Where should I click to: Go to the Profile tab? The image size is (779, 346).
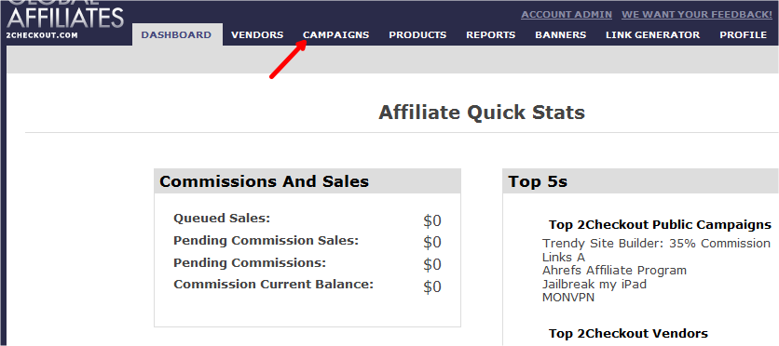point(744,34)
